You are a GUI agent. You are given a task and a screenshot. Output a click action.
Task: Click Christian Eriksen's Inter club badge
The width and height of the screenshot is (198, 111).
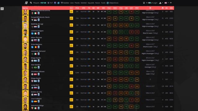[x=32, y=74]
